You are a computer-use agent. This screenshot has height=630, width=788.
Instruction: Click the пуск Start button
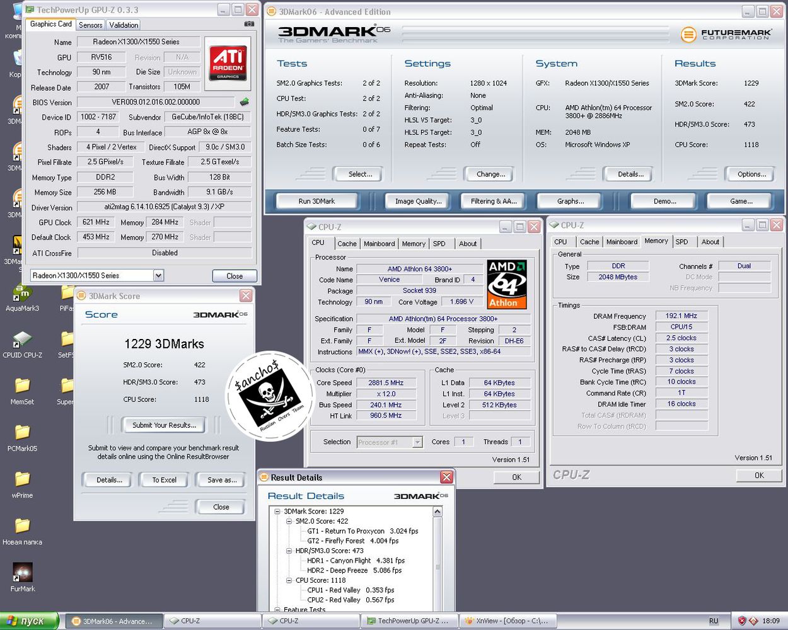(x=30, y=621)
